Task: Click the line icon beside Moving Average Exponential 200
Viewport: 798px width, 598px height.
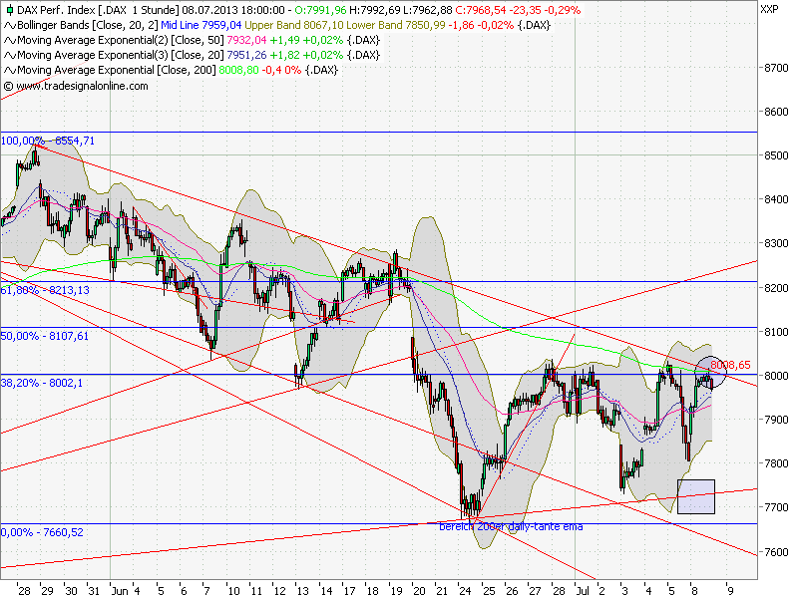Action: click(x=10, y=70)
